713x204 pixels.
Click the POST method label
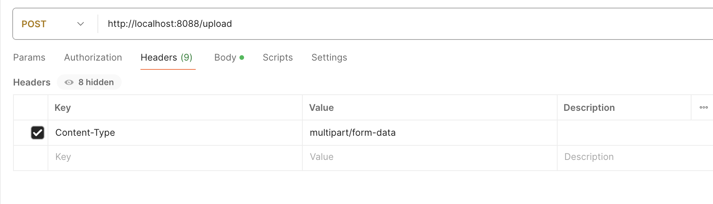click(34, 24)
